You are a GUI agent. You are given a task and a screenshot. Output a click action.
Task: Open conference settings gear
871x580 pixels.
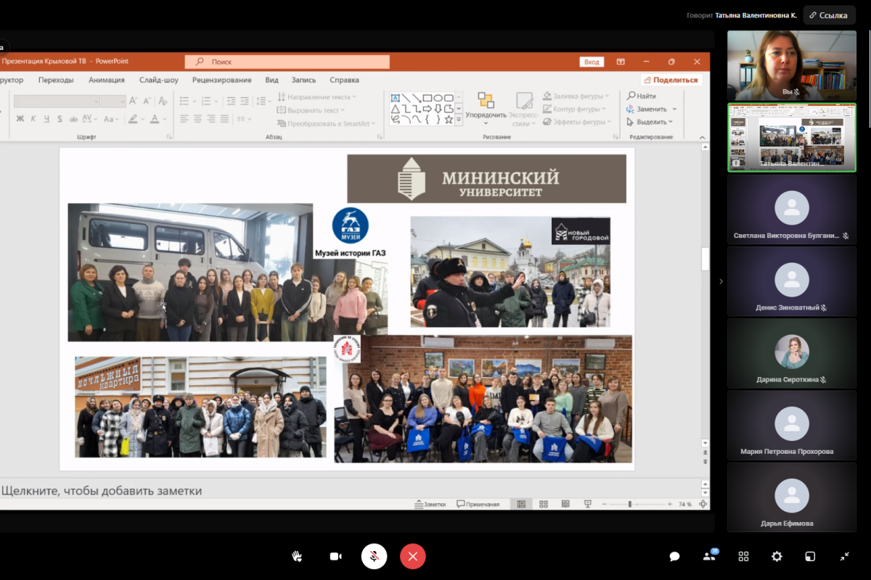click(777, 556)
